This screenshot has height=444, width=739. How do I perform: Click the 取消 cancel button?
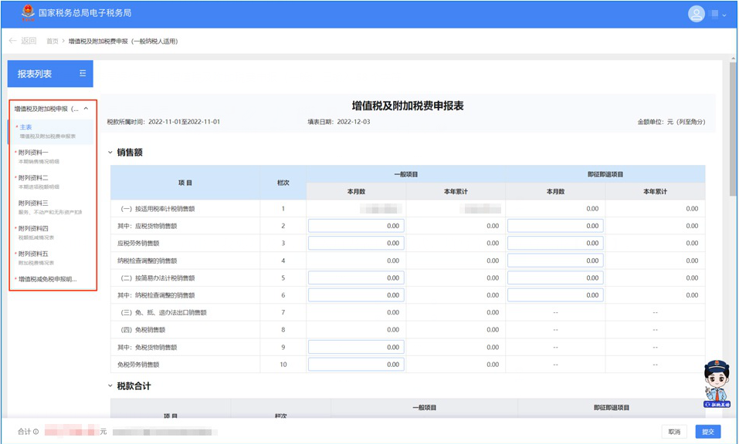click(674, 432)
